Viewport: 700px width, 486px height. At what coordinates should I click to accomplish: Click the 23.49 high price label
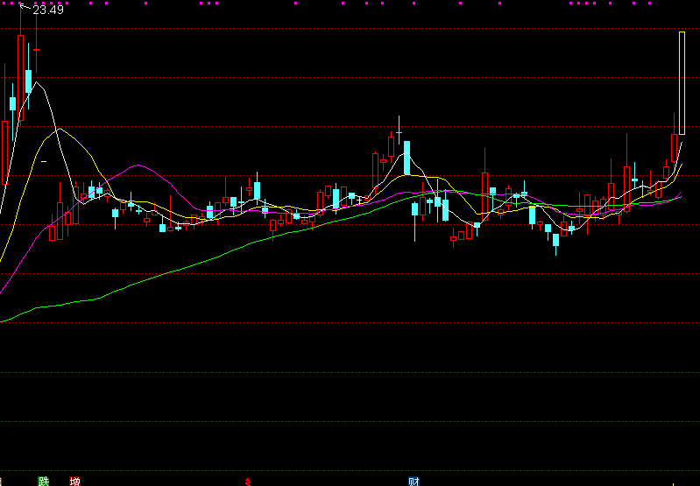48,10
